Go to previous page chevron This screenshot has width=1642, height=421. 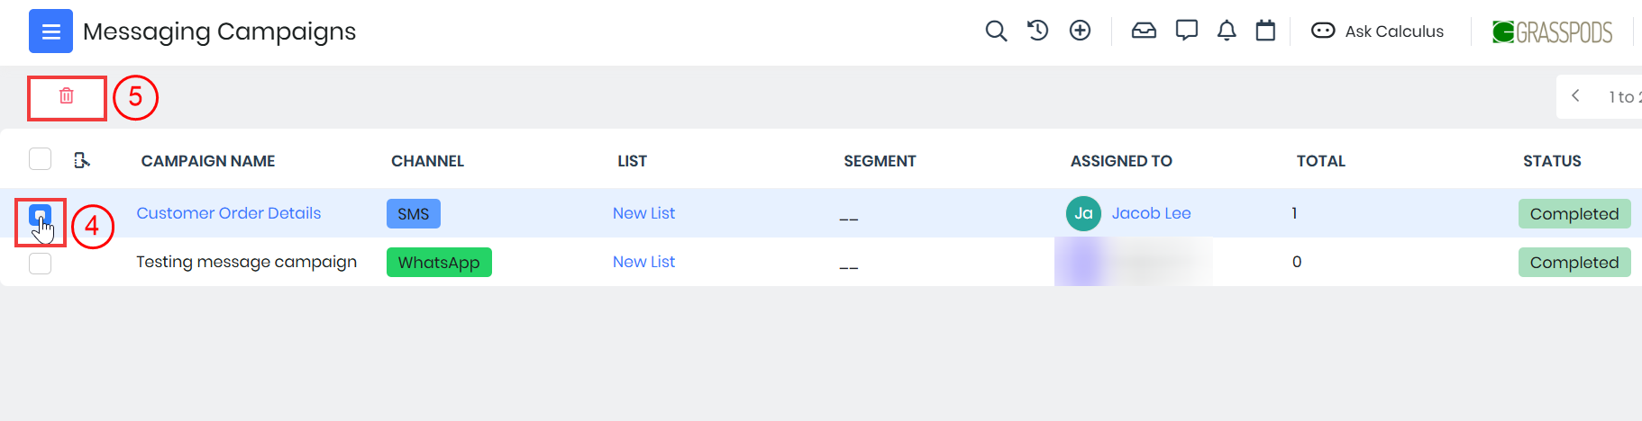1575,96
